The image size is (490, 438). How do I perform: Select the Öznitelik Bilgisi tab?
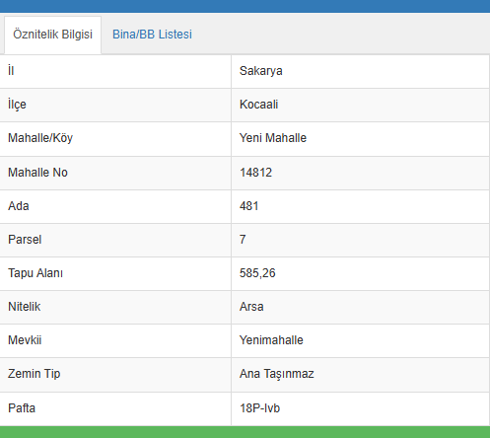(52, 35)
